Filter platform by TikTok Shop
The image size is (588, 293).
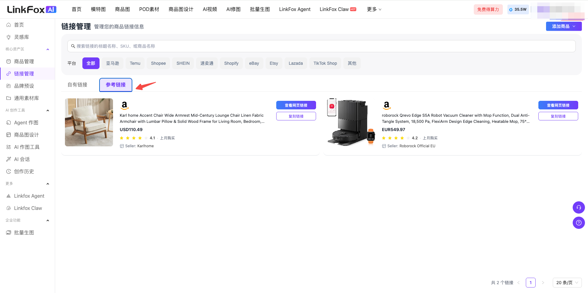tap(325, 63)
